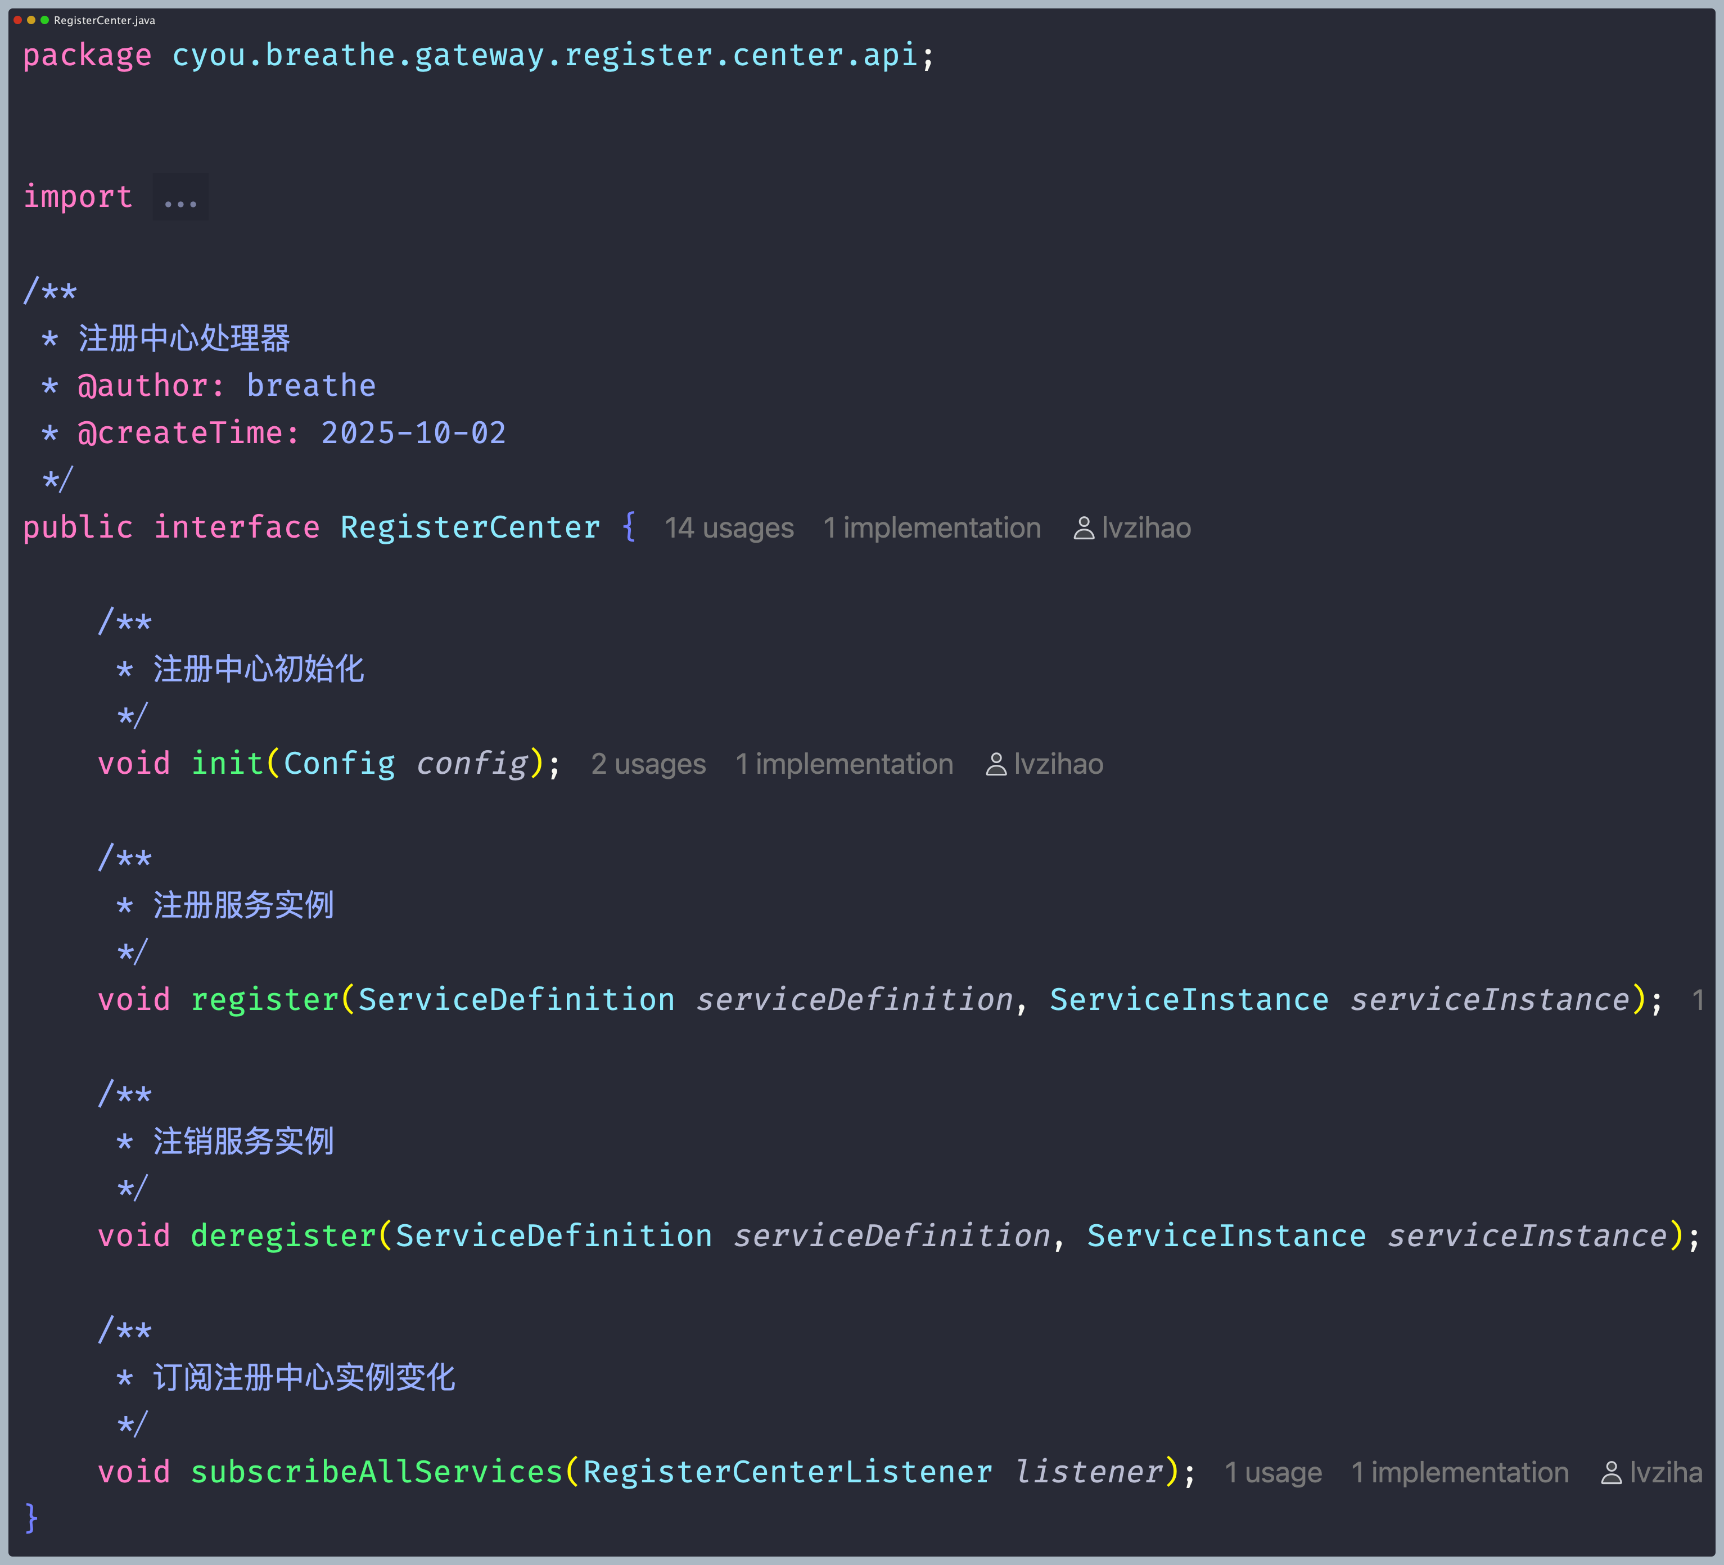Open the 1 implementation hint of subscribeAllServices
This screenshot has height=1565, width=1724.
(x=1460, y=1473)
